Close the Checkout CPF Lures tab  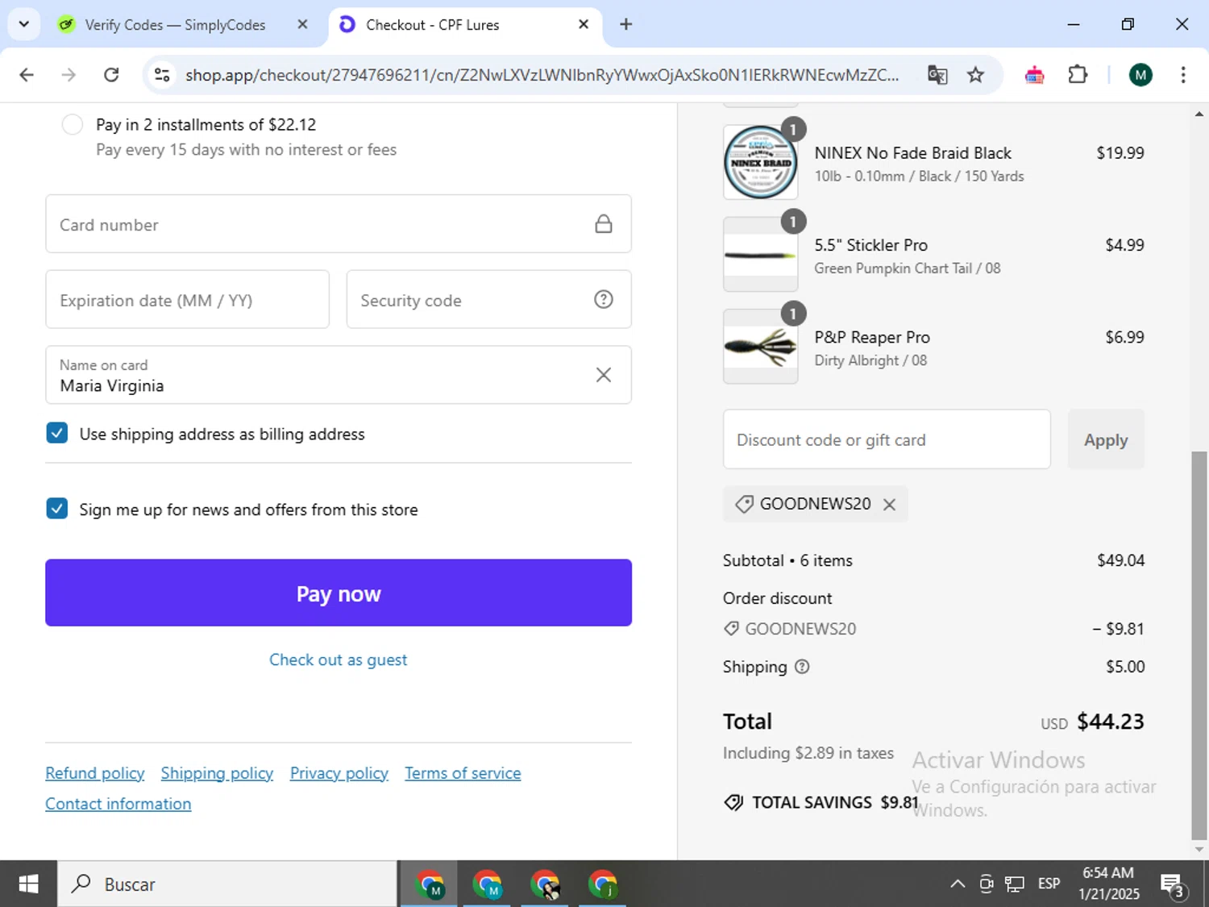coord(584,24)
